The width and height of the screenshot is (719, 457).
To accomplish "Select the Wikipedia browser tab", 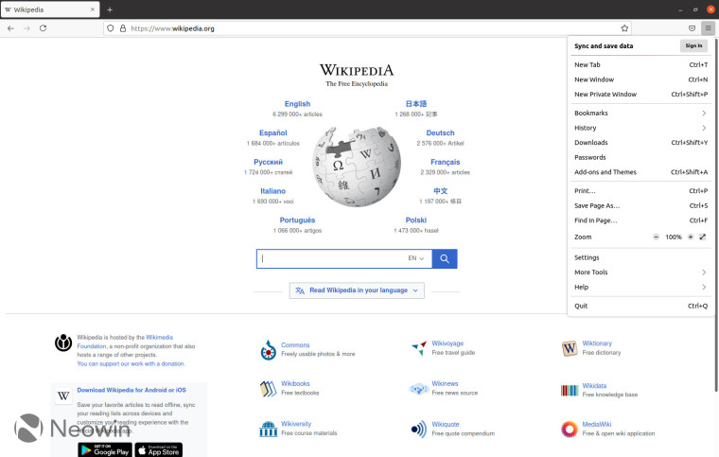I will (50, 9).
